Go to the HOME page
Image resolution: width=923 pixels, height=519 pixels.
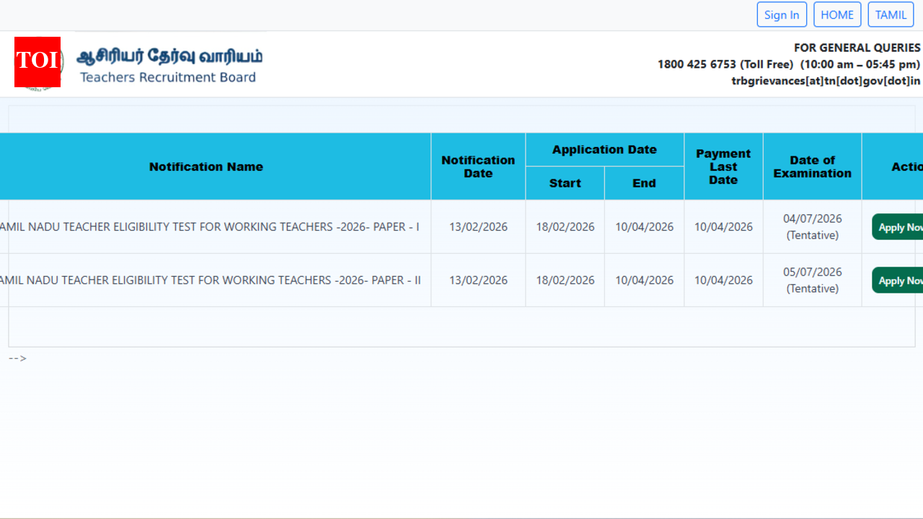coord(837,14)
